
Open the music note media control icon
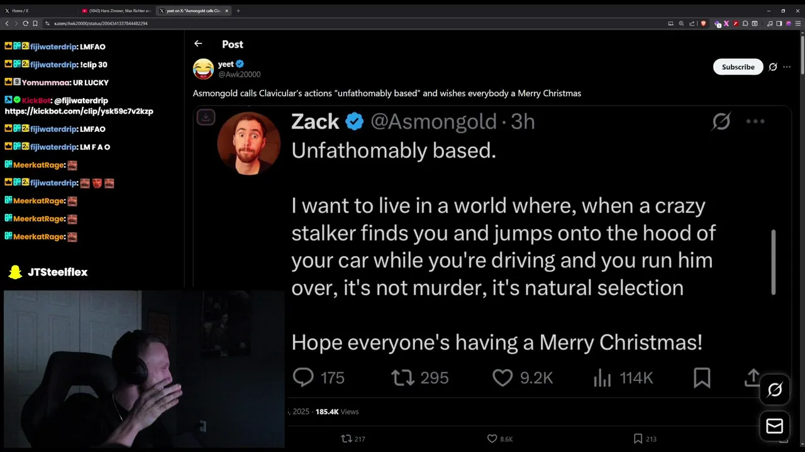point(770,23)
